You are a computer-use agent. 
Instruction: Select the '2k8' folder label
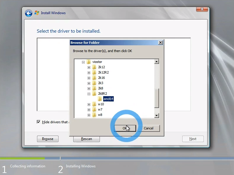pos(101,89)
